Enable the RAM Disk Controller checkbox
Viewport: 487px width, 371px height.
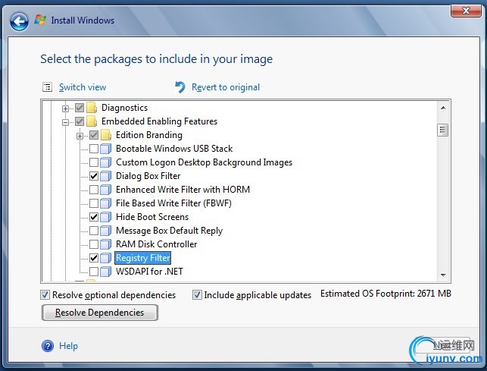click(94, 244)
